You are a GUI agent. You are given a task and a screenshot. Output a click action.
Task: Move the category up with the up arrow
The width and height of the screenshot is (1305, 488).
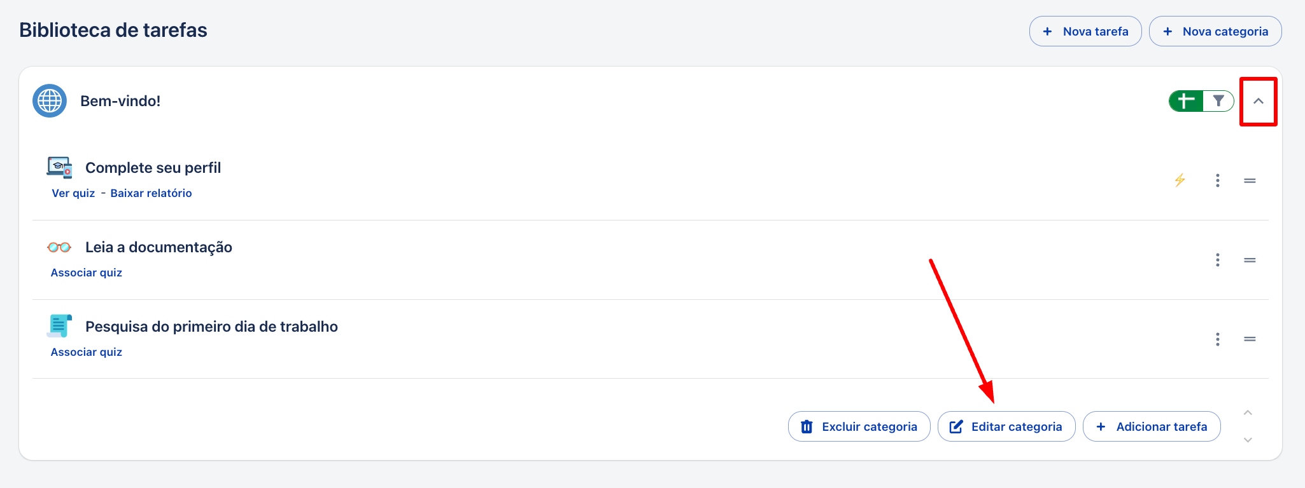pos(1248,413)
